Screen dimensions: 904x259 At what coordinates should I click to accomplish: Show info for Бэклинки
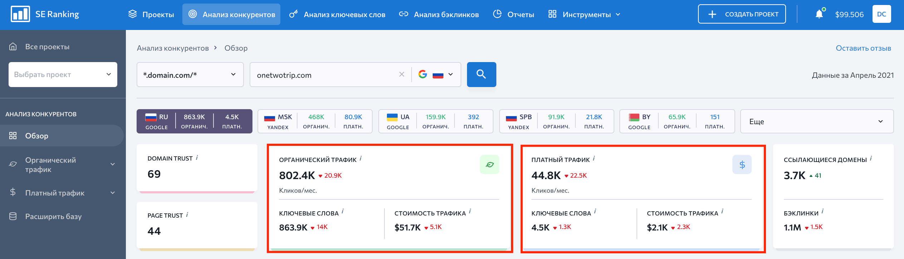tap(822, 212)
